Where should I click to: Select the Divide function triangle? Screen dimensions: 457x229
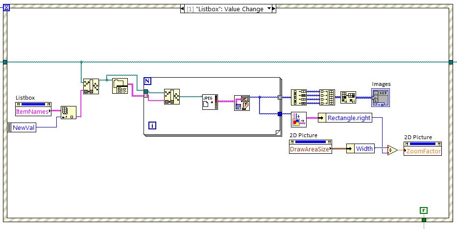click(392, 150)
